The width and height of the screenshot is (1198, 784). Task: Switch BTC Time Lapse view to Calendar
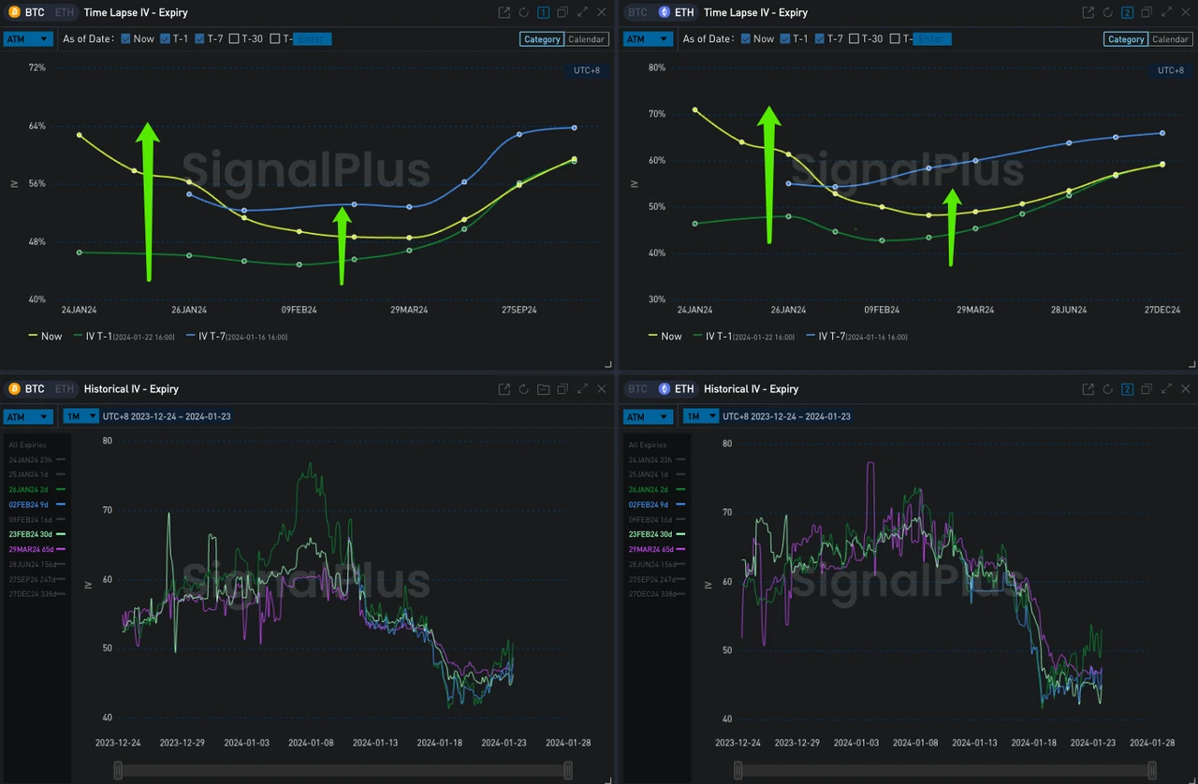coord(587,38)
